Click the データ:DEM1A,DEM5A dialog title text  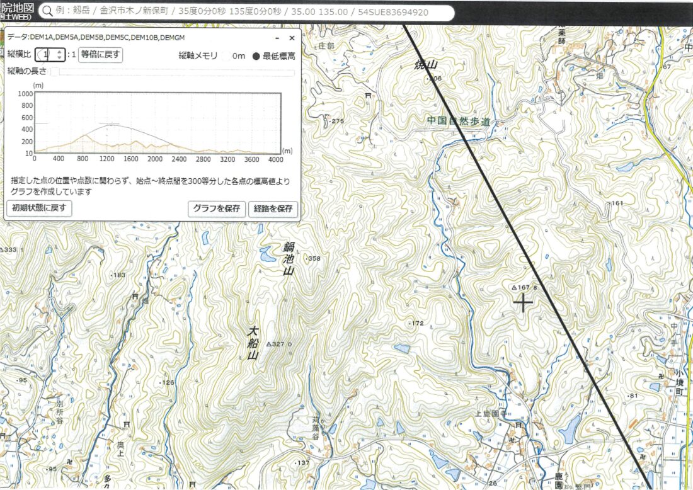(96, 38)
